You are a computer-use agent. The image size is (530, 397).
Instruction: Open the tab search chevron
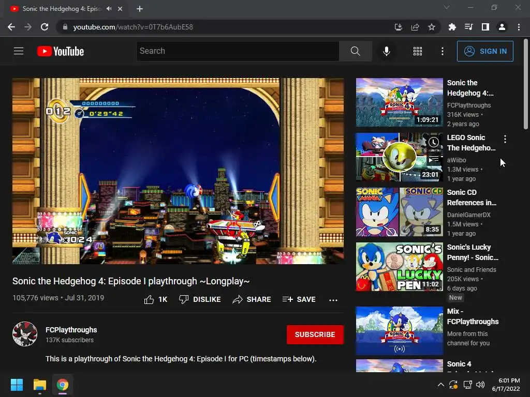pos(447,7)
